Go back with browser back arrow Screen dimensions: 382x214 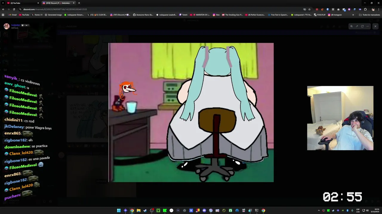(x=3, y=9)
